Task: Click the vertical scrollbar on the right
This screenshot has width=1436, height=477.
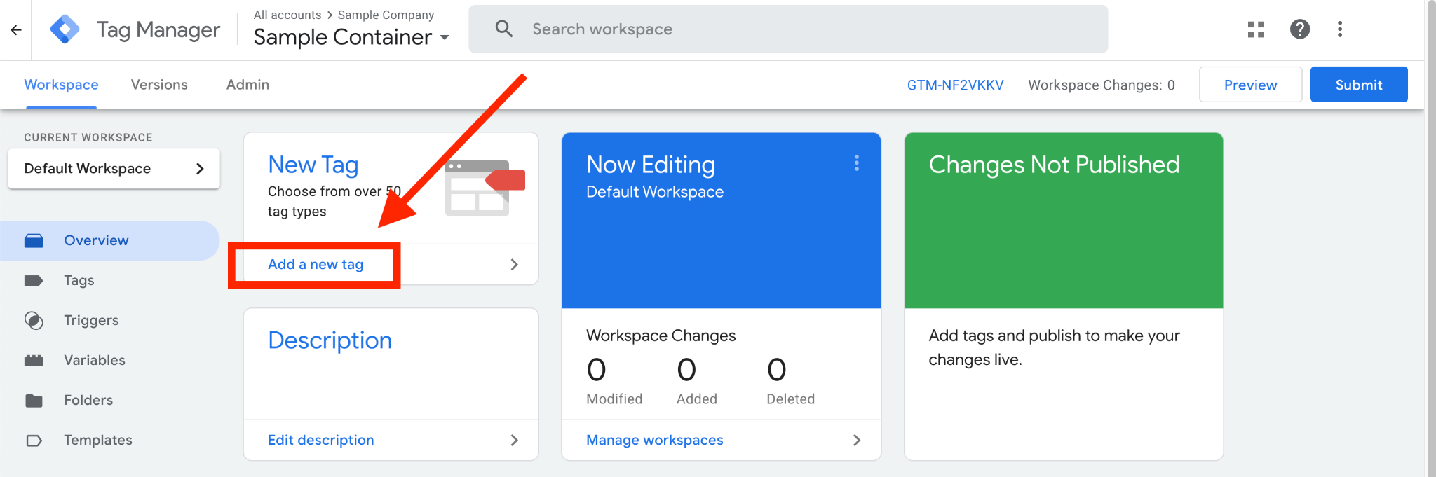Action: pyautogui.click(x=1431, y=238)
